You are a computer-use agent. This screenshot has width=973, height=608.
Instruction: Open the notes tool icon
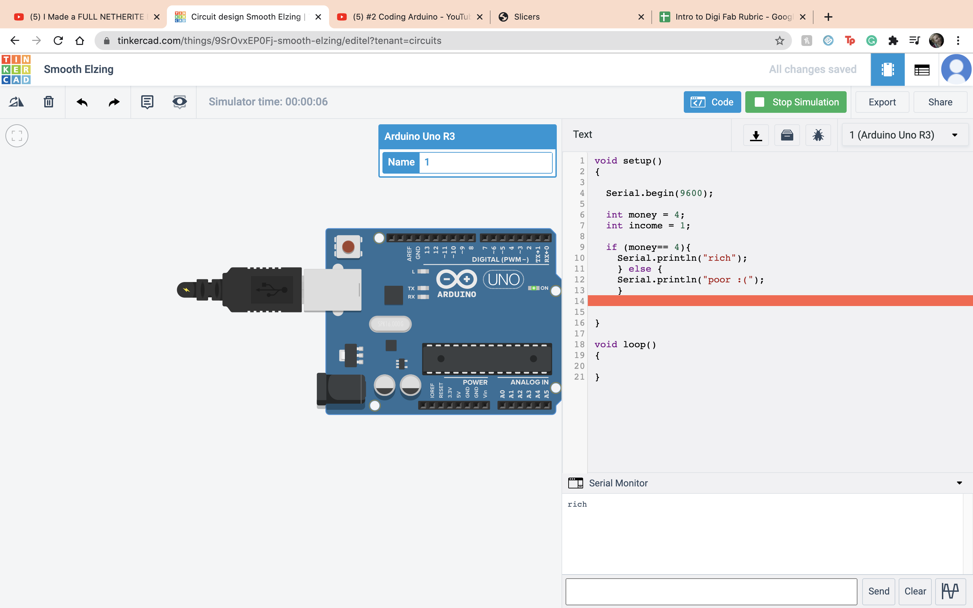(x=147, y=102)
